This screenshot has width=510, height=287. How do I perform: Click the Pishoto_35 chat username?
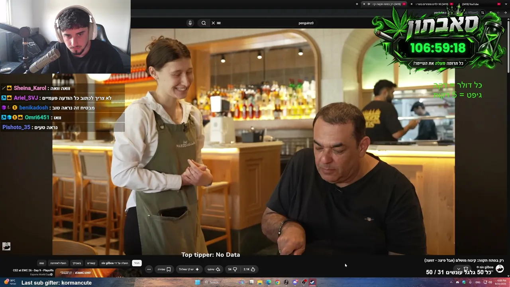coord(16,127)
